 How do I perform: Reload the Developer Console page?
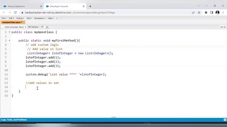[x=15, y=13]
